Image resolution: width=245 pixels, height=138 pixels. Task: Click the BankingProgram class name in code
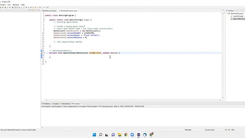(66, 15)
